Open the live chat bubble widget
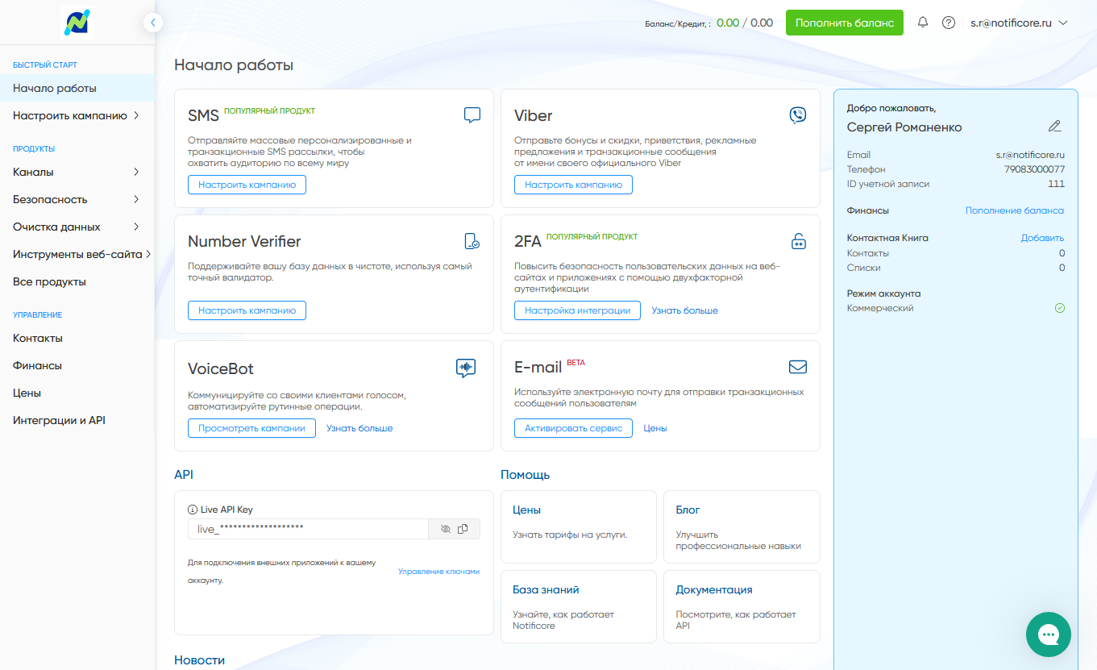 pyautogui.click(x=1048, y=635)
